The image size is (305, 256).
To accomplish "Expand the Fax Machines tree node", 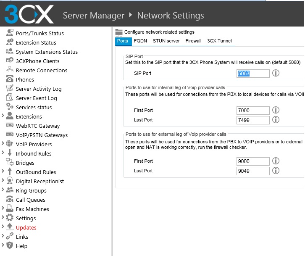I will 3,208.
